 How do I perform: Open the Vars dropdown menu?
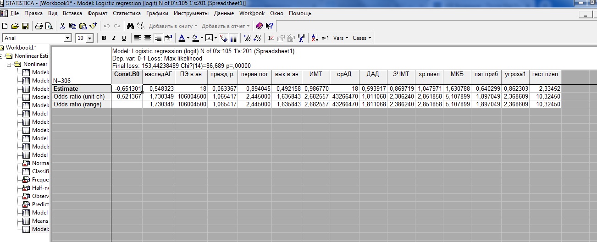pos(341,38)
